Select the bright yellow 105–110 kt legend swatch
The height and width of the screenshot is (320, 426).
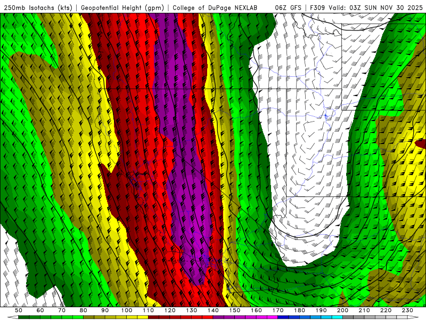[x=143, y=317]
